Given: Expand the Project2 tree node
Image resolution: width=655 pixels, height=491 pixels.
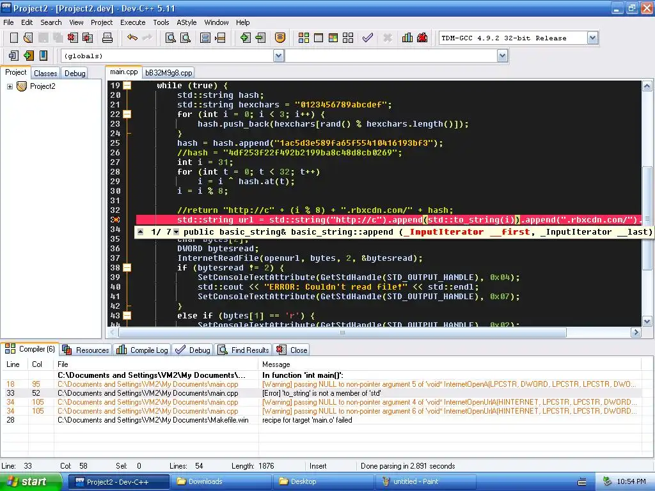Looking at the screenshot, I should click(x=10, y=86).
